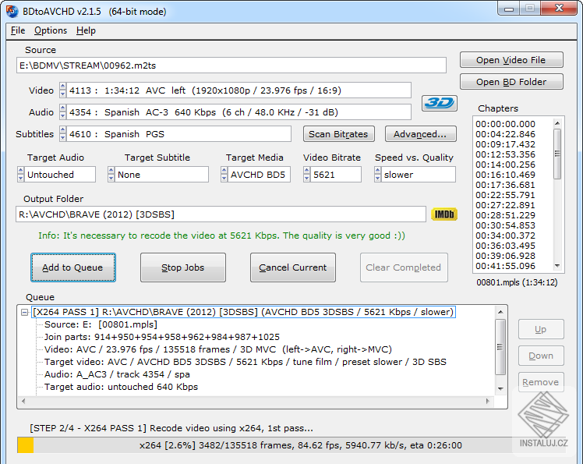Open the File menu
Screen dimensions: 583x464
(18, 30)
